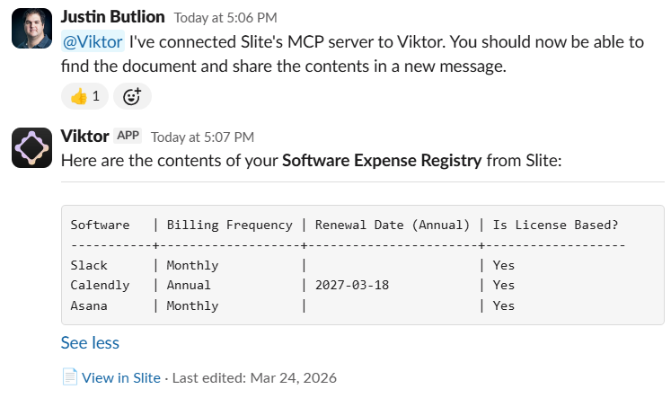
Task: Open the Today at 5:07 PM timestamp
Action: (x=202, y=137)
